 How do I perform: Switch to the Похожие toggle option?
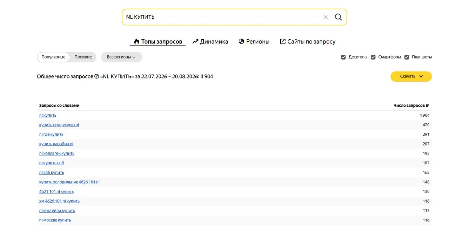click(83, 57)
